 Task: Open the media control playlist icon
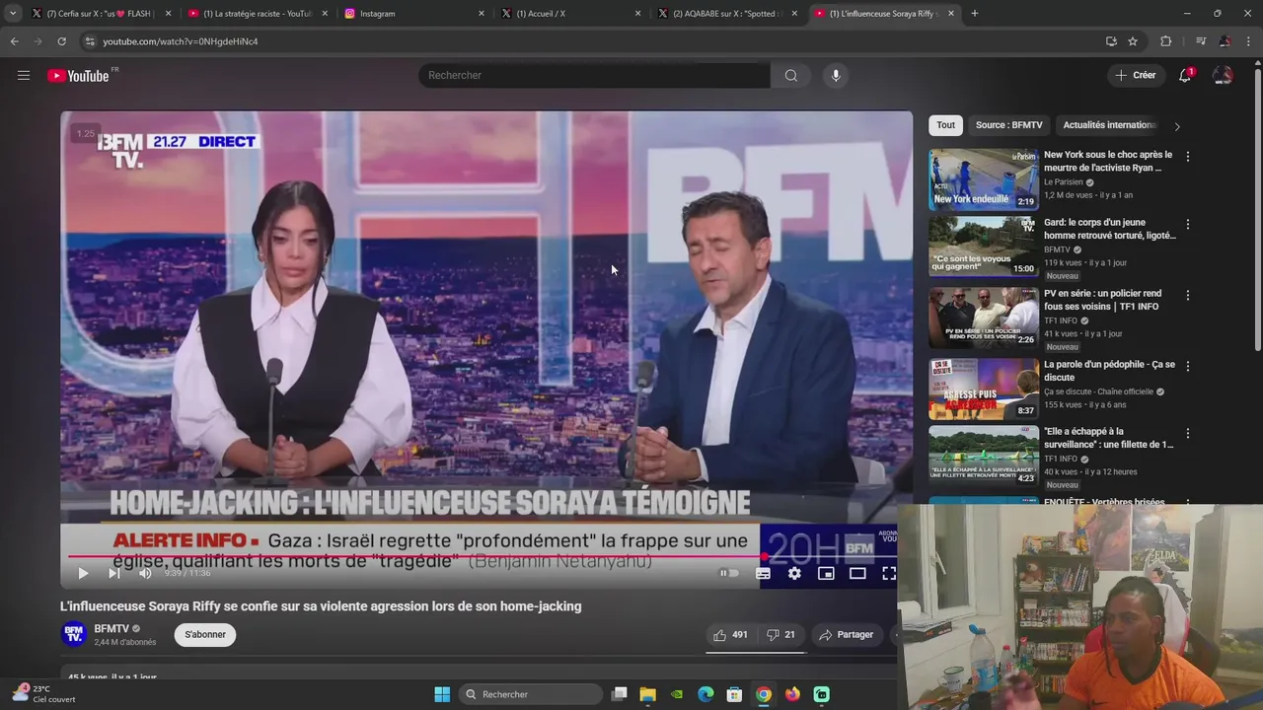[1201, 41]
